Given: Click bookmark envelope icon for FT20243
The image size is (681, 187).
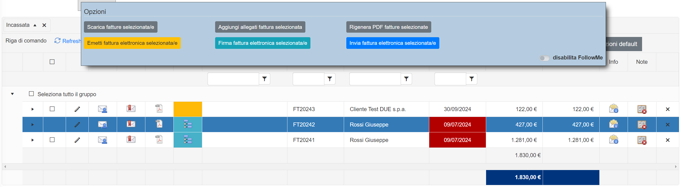Looking at the screenshot, I should [131, 109].
